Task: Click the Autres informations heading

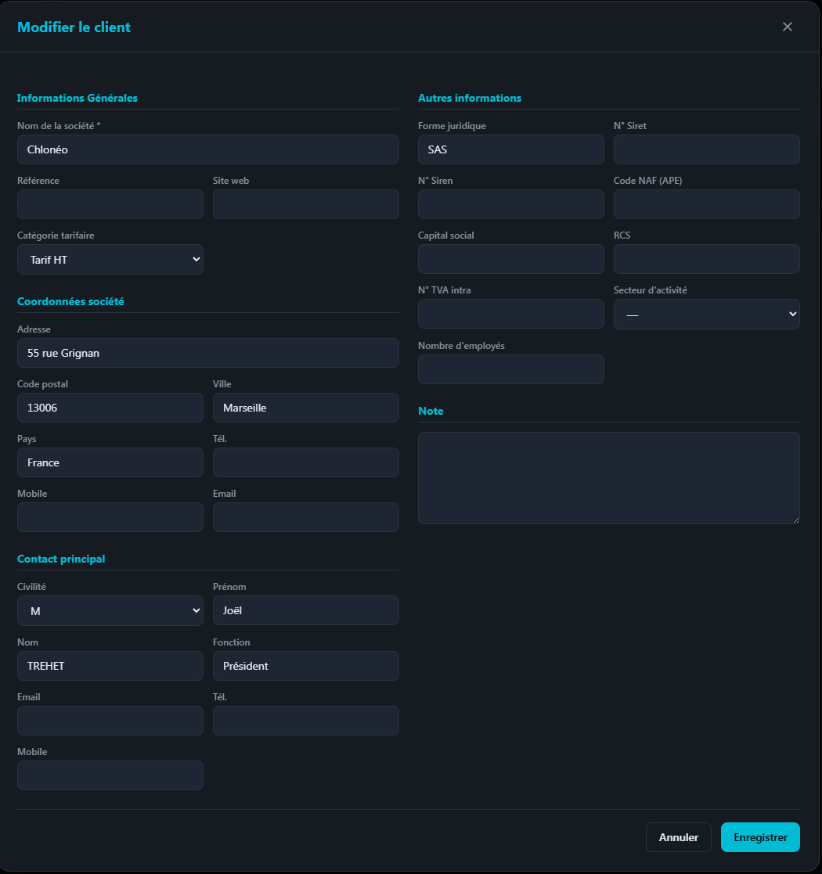Action: click(470, 98)
